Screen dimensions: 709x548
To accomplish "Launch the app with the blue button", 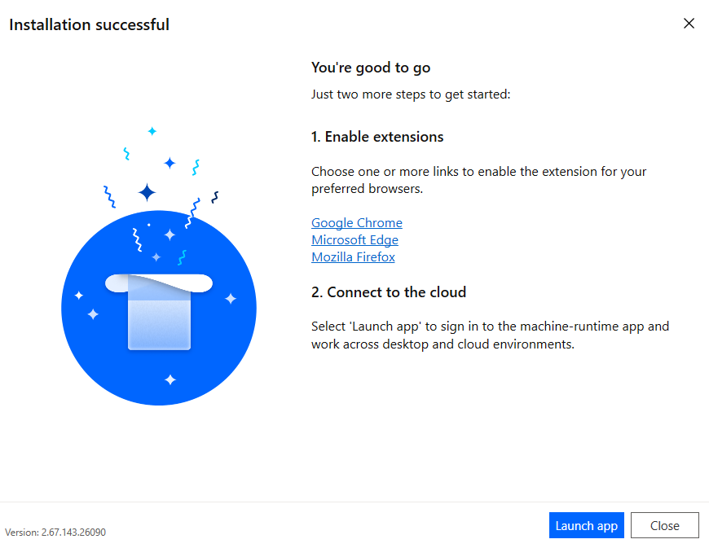I will (587, 525).
